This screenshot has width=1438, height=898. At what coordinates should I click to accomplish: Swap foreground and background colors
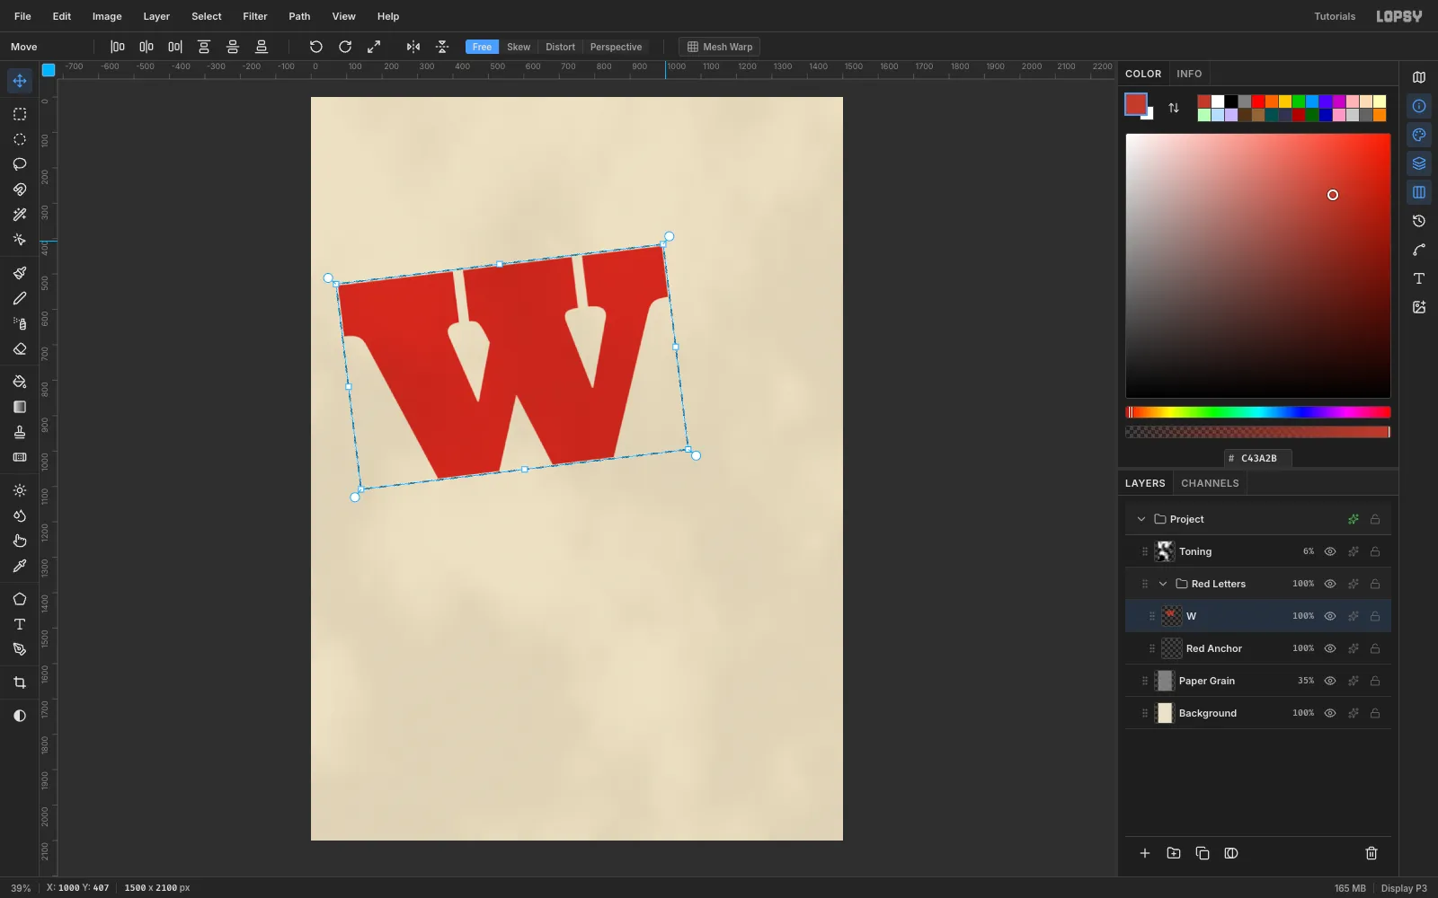[x=1174, y=108]
